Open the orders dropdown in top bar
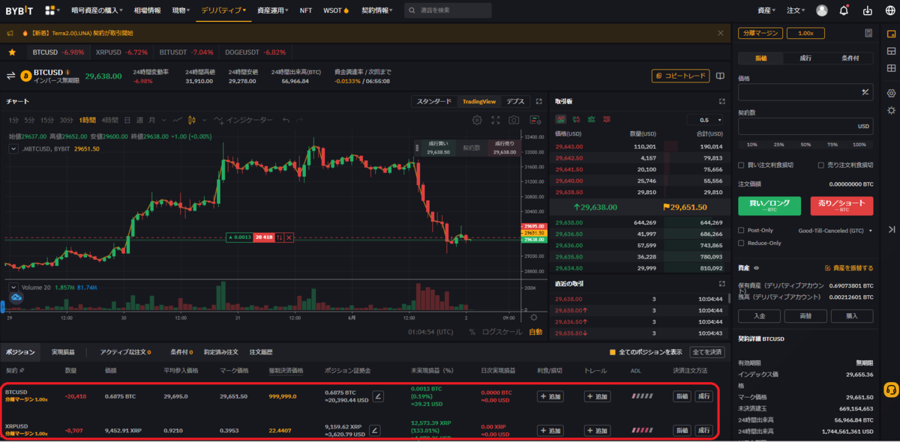The image size is (900, 442). click(796, 10)
